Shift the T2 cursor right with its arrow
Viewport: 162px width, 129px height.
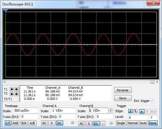coord(16,94)
